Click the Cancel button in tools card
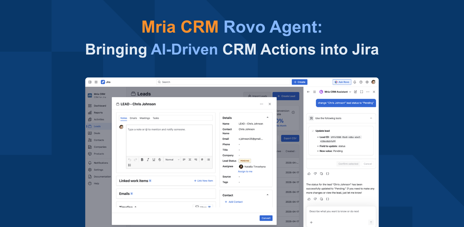 [367, 164]
